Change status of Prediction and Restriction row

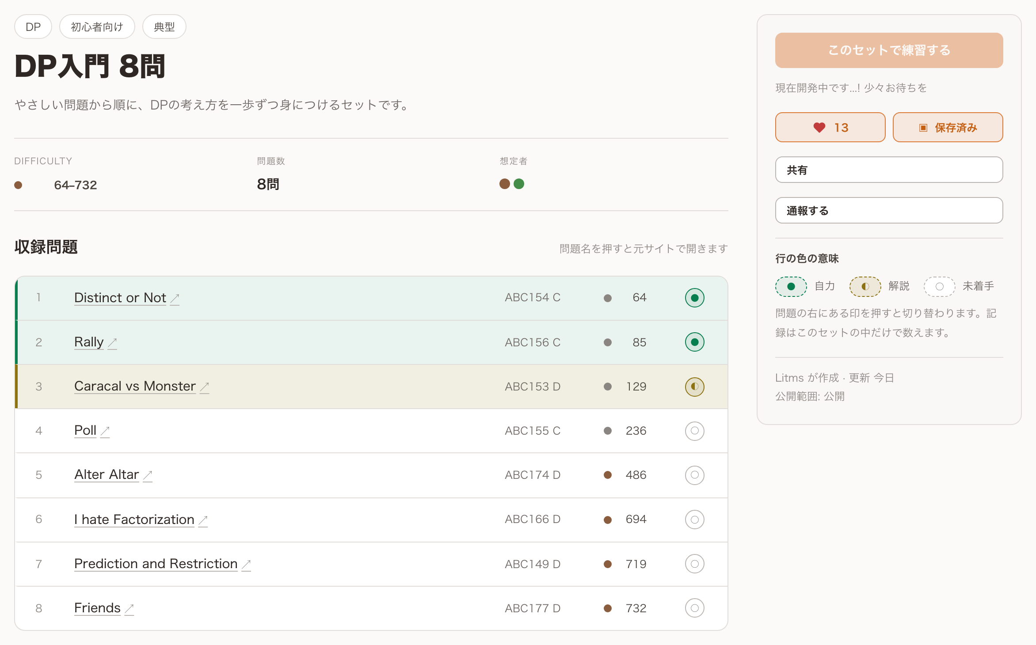(695, 564)
